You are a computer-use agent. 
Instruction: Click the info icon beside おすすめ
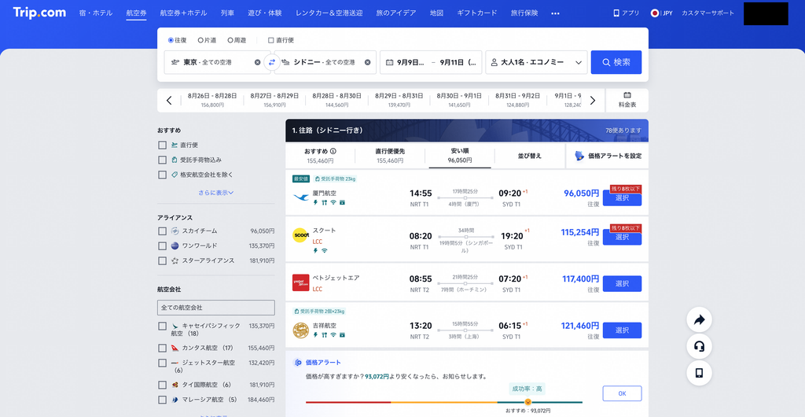[x=333, y=151]
